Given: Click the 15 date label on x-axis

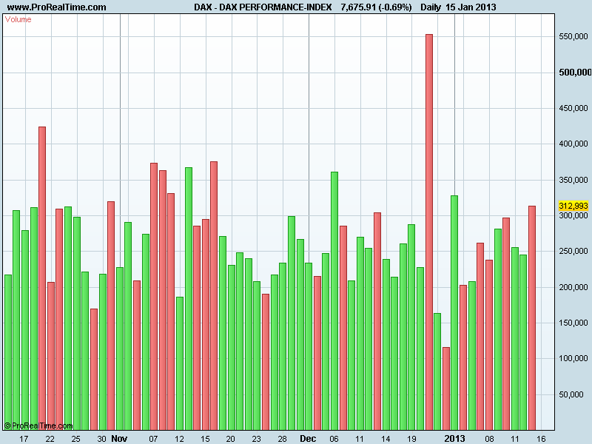Looking at the screenshot, I should point(205,439).
